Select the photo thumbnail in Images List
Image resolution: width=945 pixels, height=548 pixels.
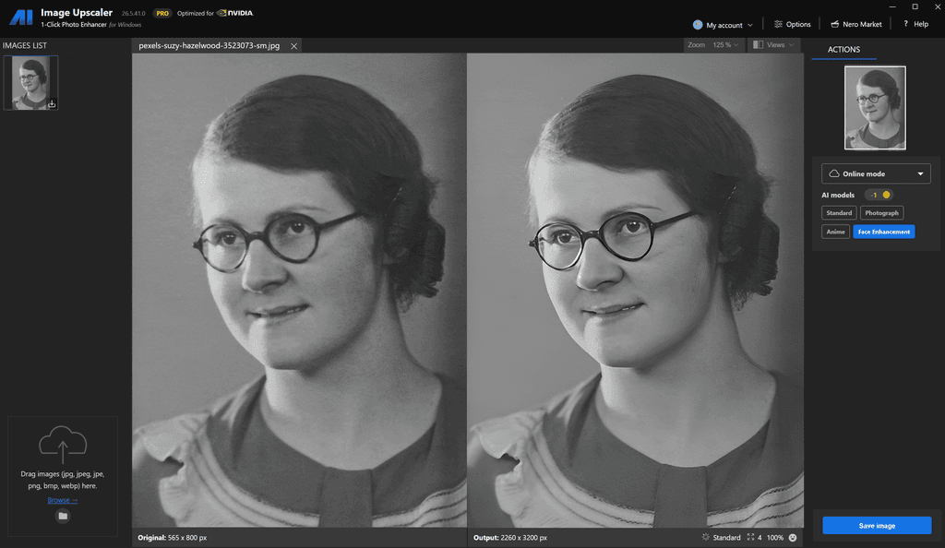click(x=30, y=82)
